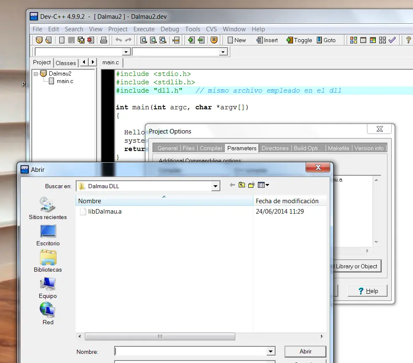
Task: Select the main.c editor tab
Action: 111,62
